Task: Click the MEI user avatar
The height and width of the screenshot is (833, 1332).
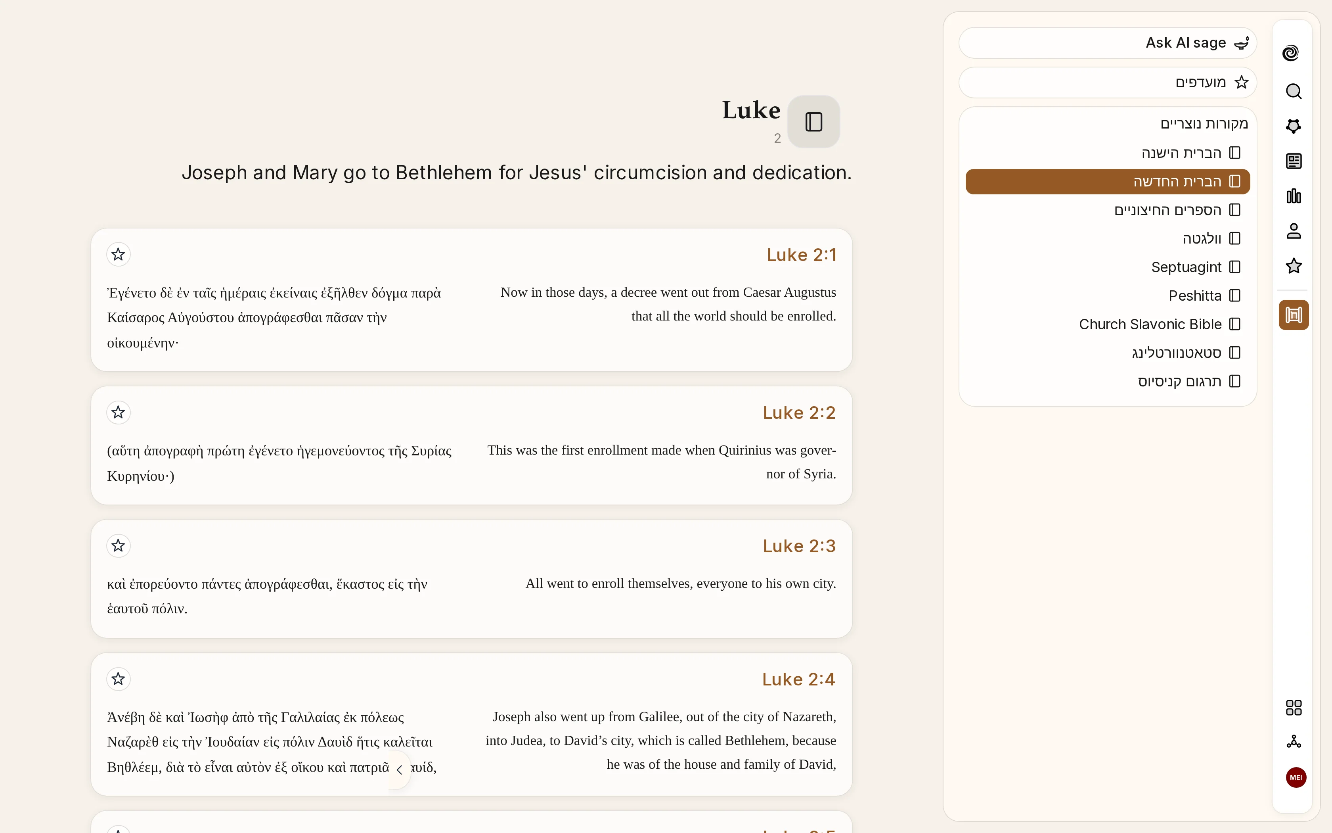Action: point(1296,777)
